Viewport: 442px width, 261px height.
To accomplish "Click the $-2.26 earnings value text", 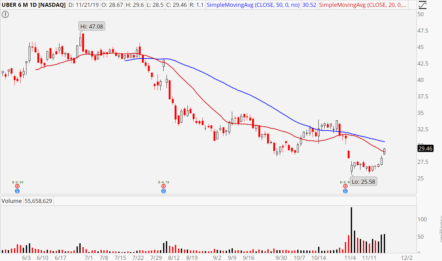I will [18, 182].
